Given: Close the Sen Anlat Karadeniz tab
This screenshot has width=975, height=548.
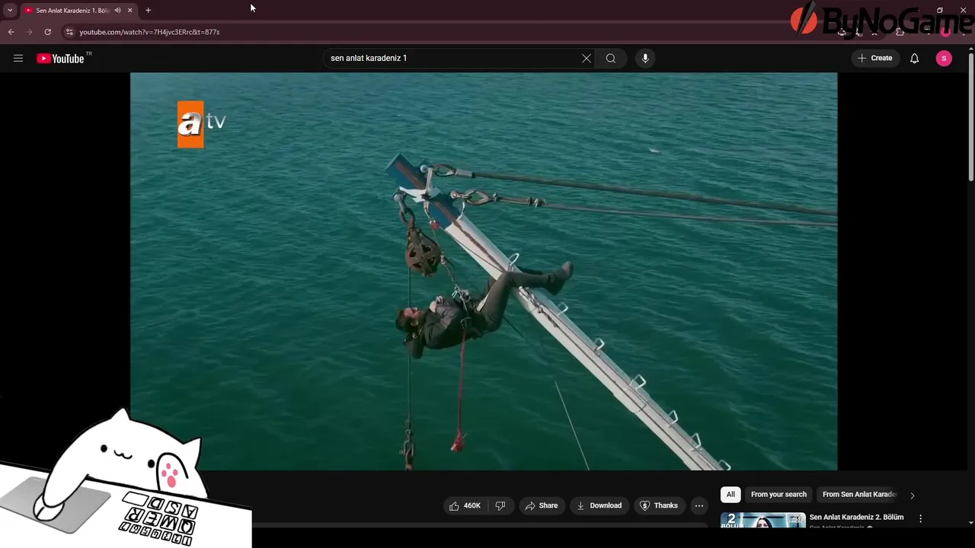Looking at the screenshot, I should (129, 10).
